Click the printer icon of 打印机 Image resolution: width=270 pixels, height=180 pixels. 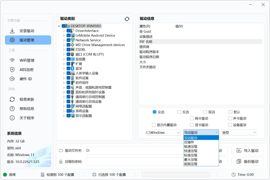[72, 49]
